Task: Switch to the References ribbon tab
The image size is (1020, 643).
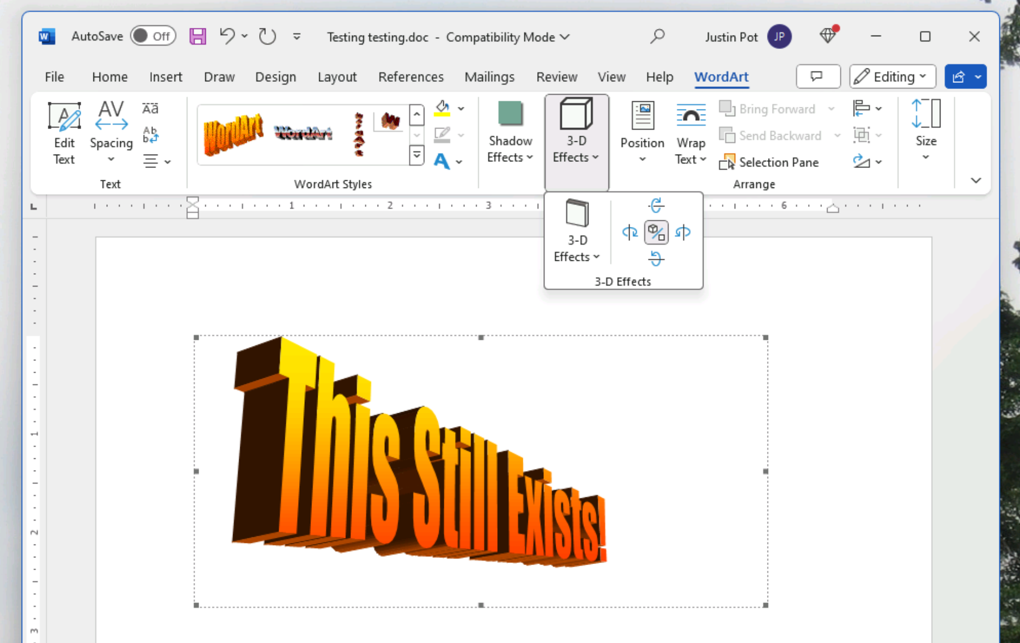Action: [x=411, y=77]
